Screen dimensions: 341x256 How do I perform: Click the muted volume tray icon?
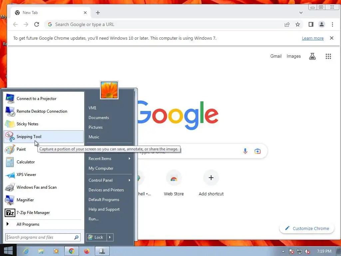tap(307, 251)
